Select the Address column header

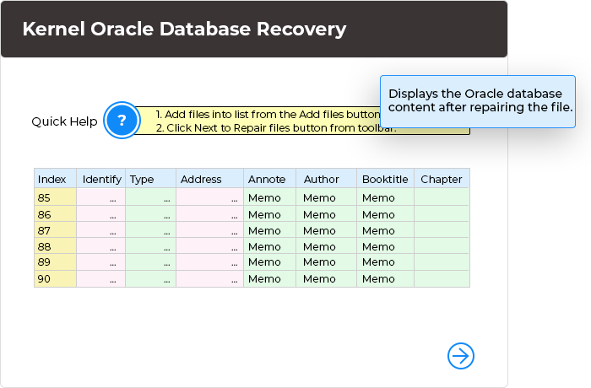coord(209,179)
